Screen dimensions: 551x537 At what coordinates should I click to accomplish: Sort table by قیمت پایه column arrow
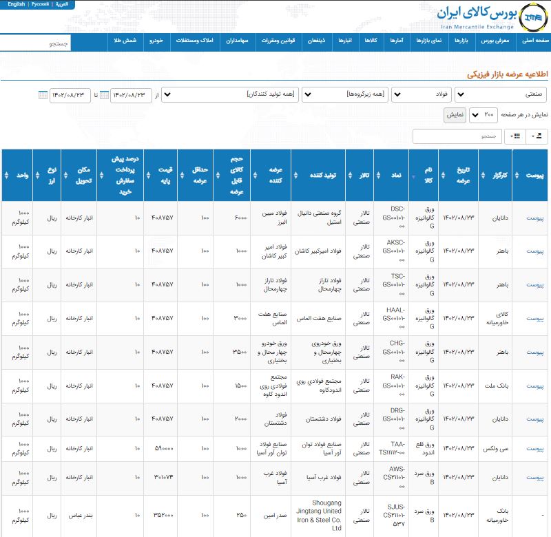pyautogui.click(x=148, y=175)
